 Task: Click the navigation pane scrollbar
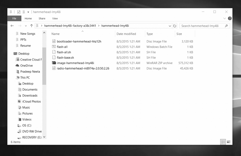pos(44,65)
